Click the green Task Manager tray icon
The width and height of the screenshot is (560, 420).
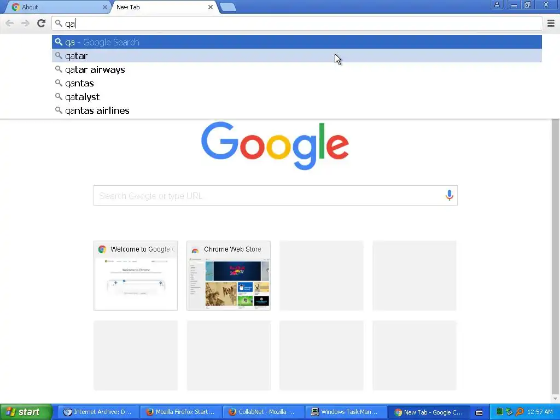pyautogui.click(x=500, y=412)
